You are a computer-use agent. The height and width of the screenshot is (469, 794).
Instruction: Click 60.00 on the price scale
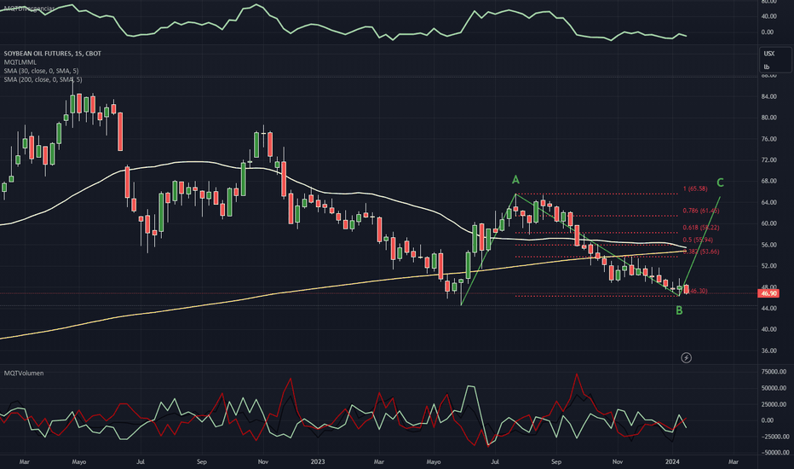(x=768, y=223)
